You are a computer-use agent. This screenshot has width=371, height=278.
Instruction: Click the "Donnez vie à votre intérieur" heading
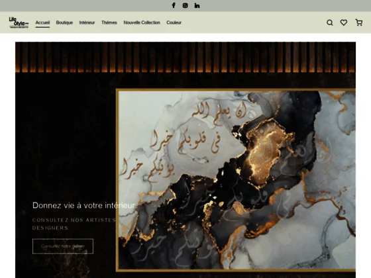pos(83,205)
